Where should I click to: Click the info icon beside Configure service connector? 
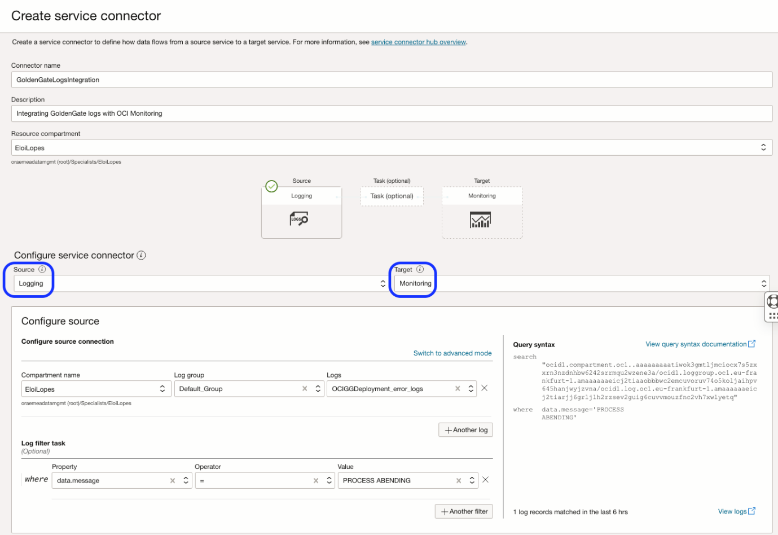pyautogui.click(x=142, y=255)
